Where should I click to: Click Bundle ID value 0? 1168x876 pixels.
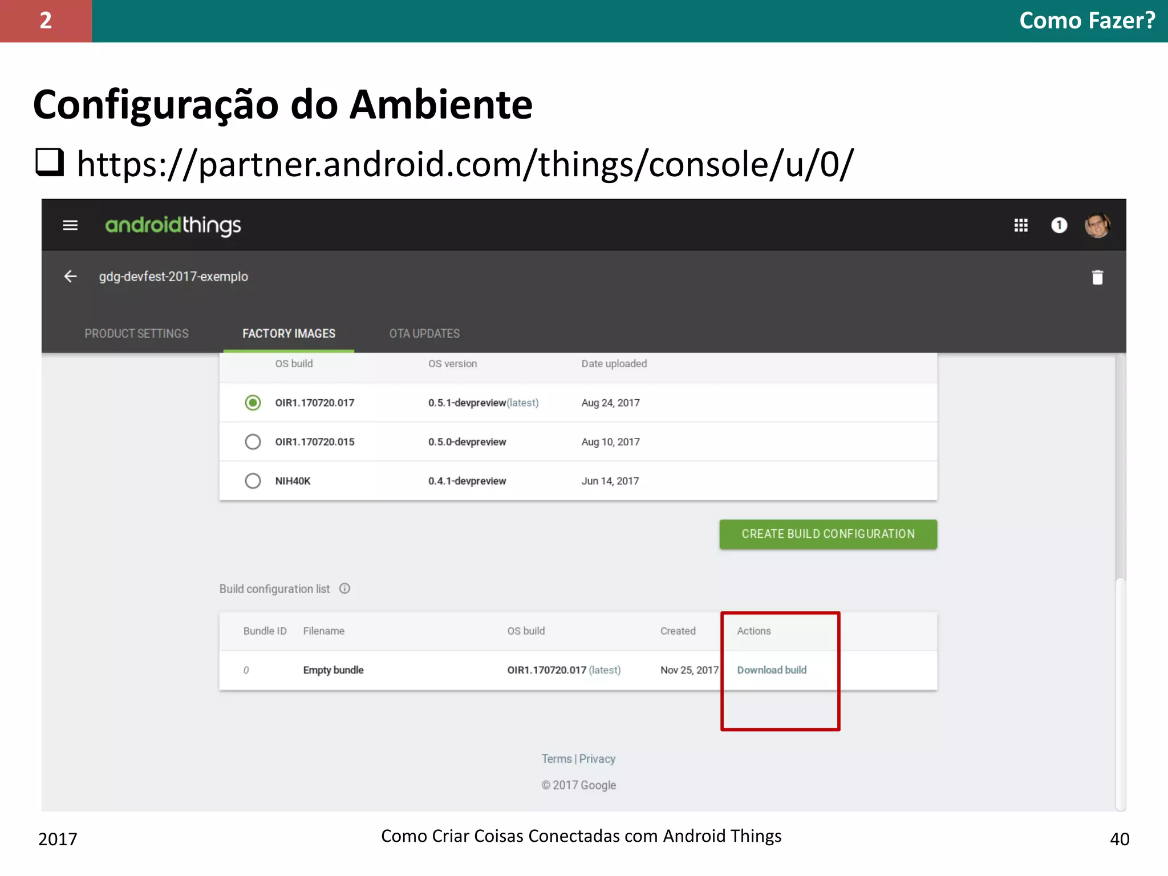[x=246, y=670]
